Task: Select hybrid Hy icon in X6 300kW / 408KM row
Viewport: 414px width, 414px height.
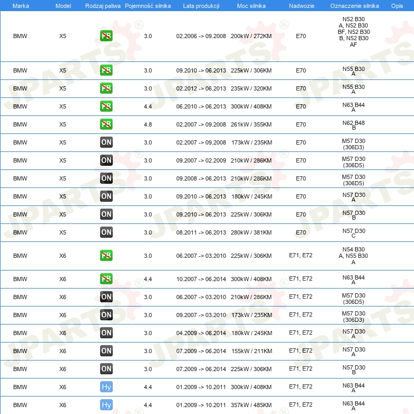Action: [106, 387]
